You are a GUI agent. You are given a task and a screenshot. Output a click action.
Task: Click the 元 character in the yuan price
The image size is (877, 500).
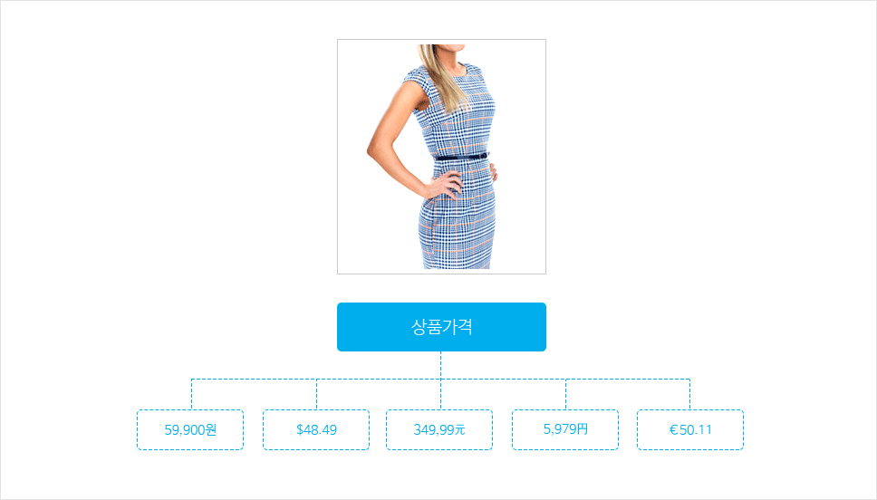point(459,429)
